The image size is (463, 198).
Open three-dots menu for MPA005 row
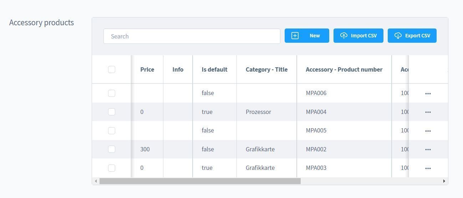[x=428, y=131]
